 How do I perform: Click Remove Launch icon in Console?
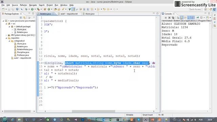point(169,18)
